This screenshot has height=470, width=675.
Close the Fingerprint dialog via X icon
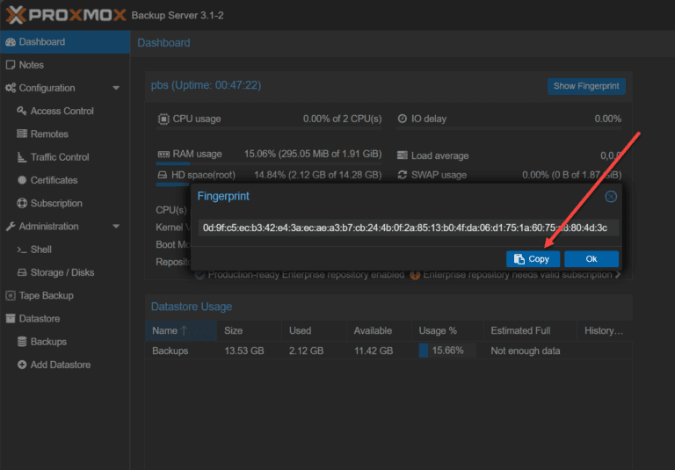611,197
